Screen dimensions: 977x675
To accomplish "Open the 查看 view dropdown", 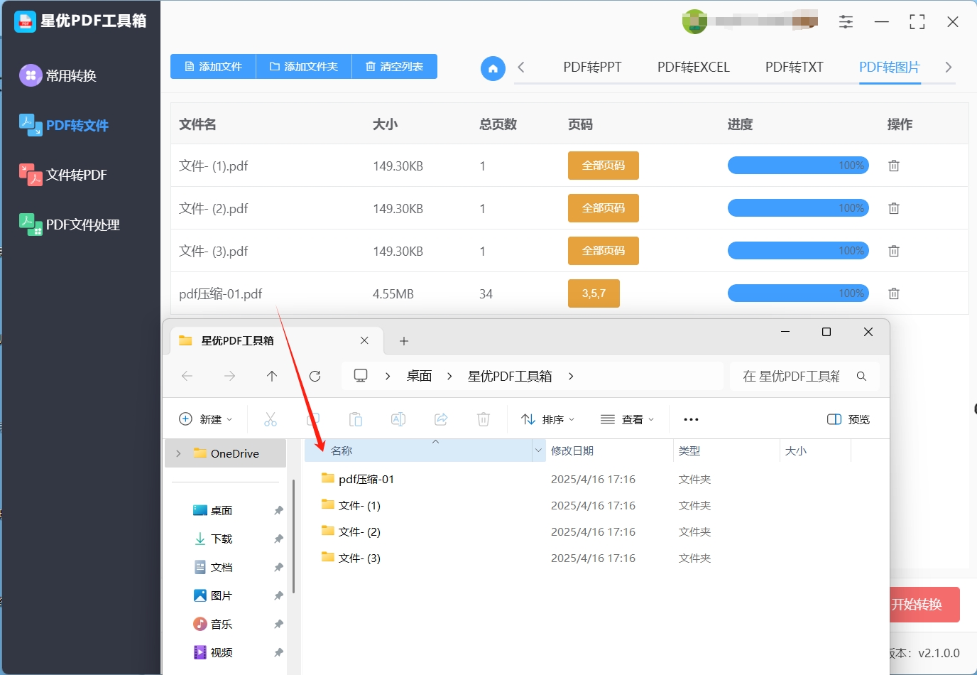I will (627, 419).
